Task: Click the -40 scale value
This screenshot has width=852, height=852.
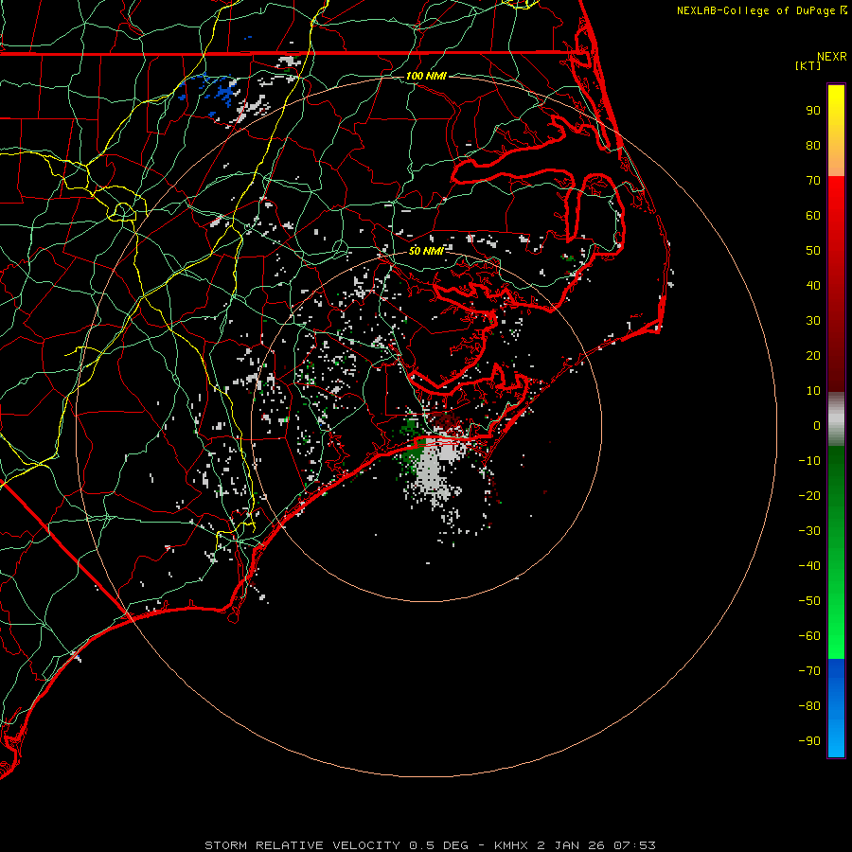Action: 809,566
